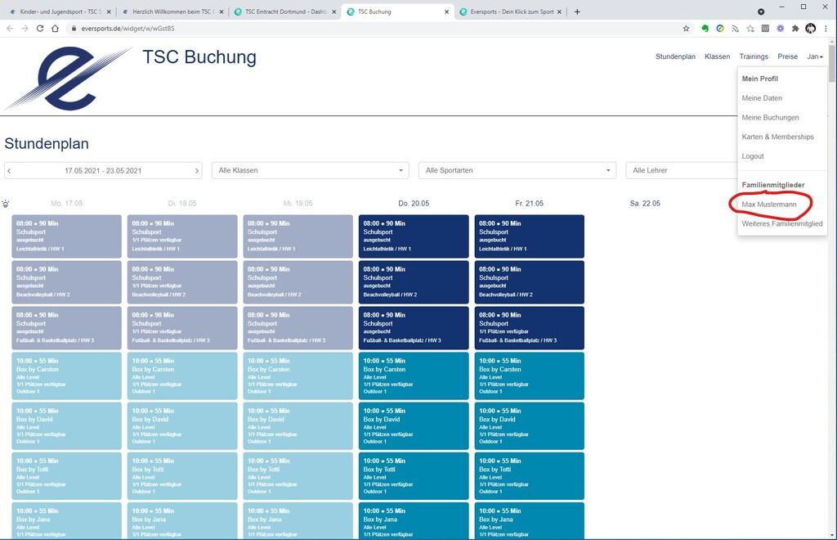Open Friday Box by Jana class
This screenshot has width=837, height=540.
pos(529,520)
